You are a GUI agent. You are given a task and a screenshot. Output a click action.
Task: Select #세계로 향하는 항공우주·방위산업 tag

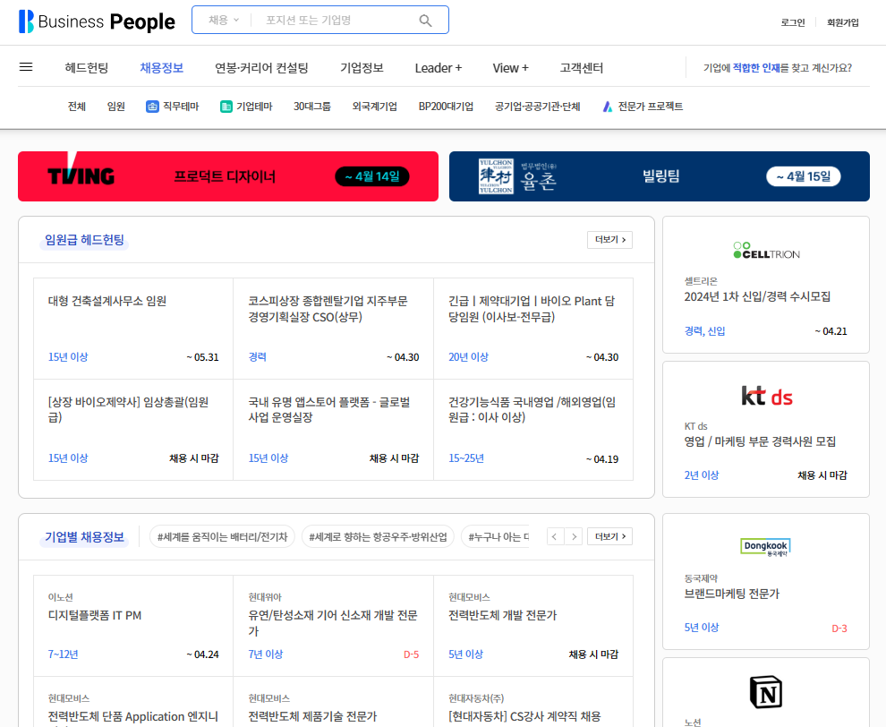click(378, 536)
